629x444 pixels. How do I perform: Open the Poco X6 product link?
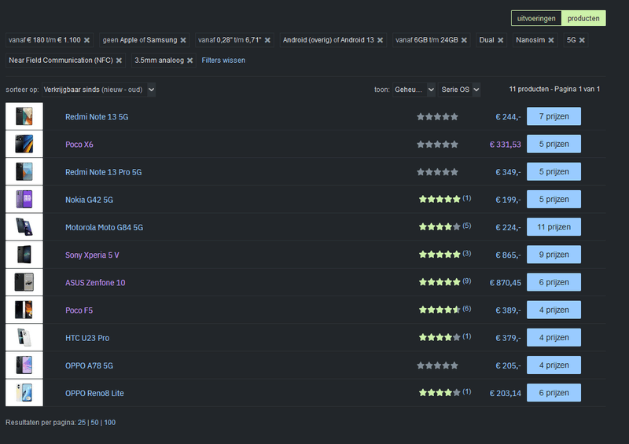click(x=79, y=145)
